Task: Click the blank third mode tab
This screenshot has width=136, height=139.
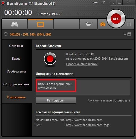Action: point(66,24)
